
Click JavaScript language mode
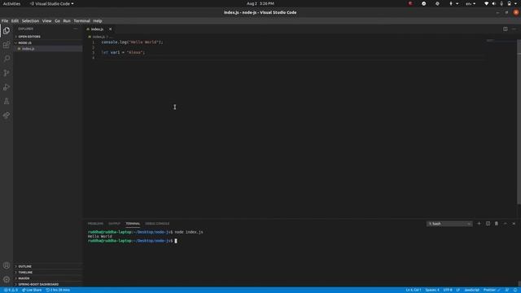click(x=471, y=290)
